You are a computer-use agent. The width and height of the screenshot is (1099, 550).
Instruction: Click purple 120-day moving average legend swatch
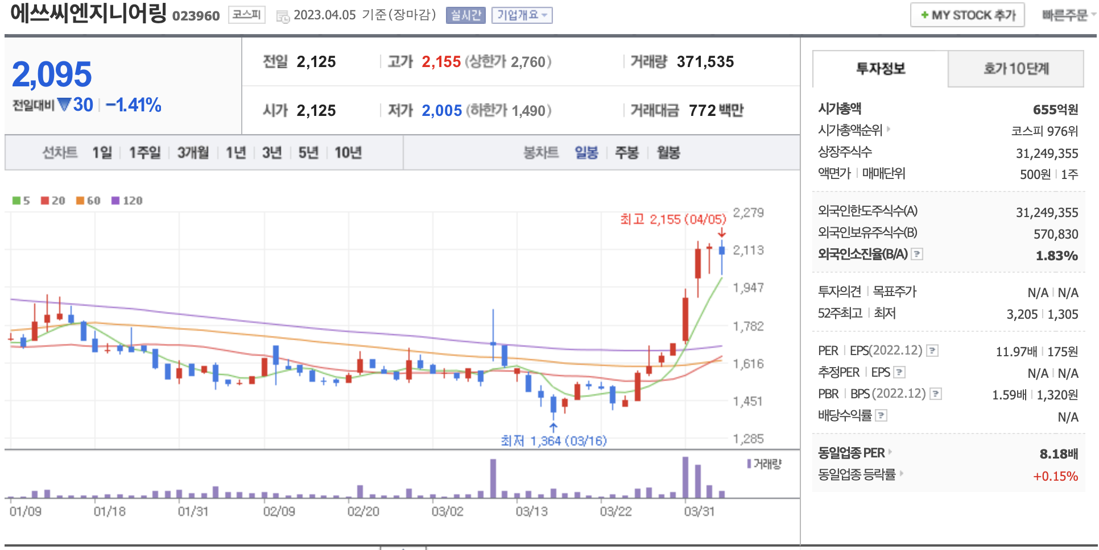click(x=115, y=201)
